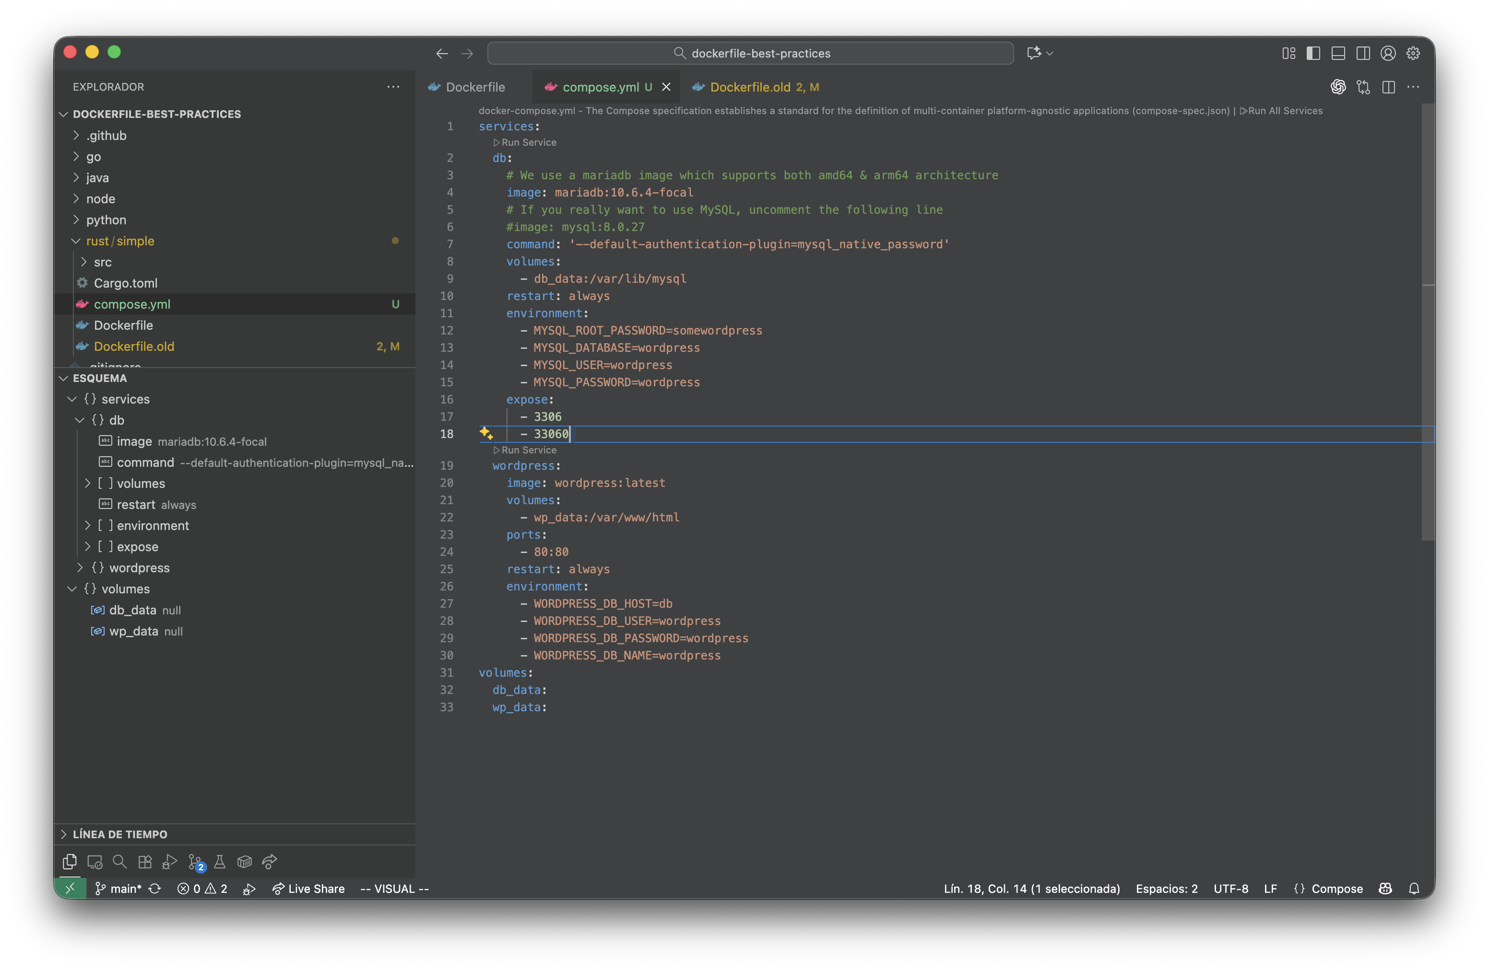Viewport: 1489px width, 970px height.
Task: Click Live Share in status bar
Action: coord(309,889)
